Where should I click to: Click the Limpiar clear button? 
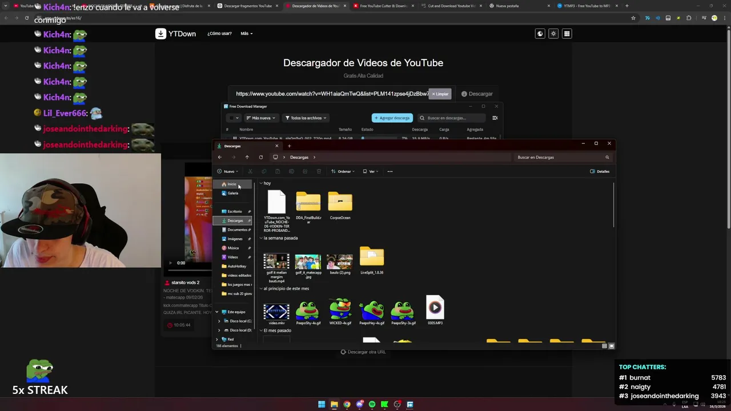point(440,94)
